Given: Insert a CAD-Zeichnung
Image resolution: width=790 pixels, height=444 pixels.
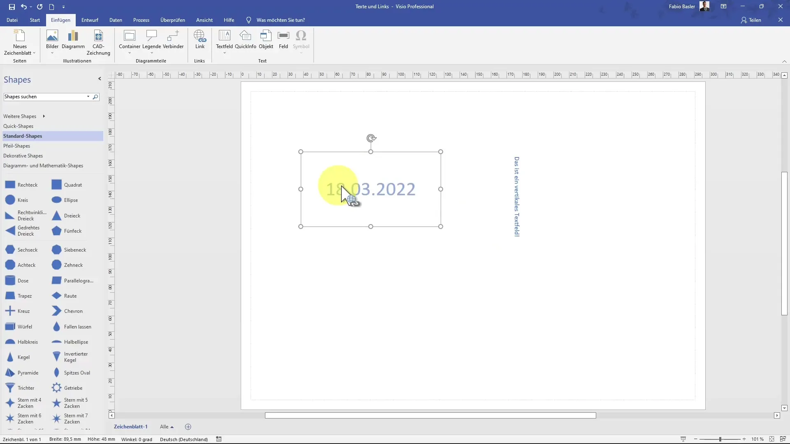Looking at the screenshot, I should pyautogui.click(x=98, y=42).
